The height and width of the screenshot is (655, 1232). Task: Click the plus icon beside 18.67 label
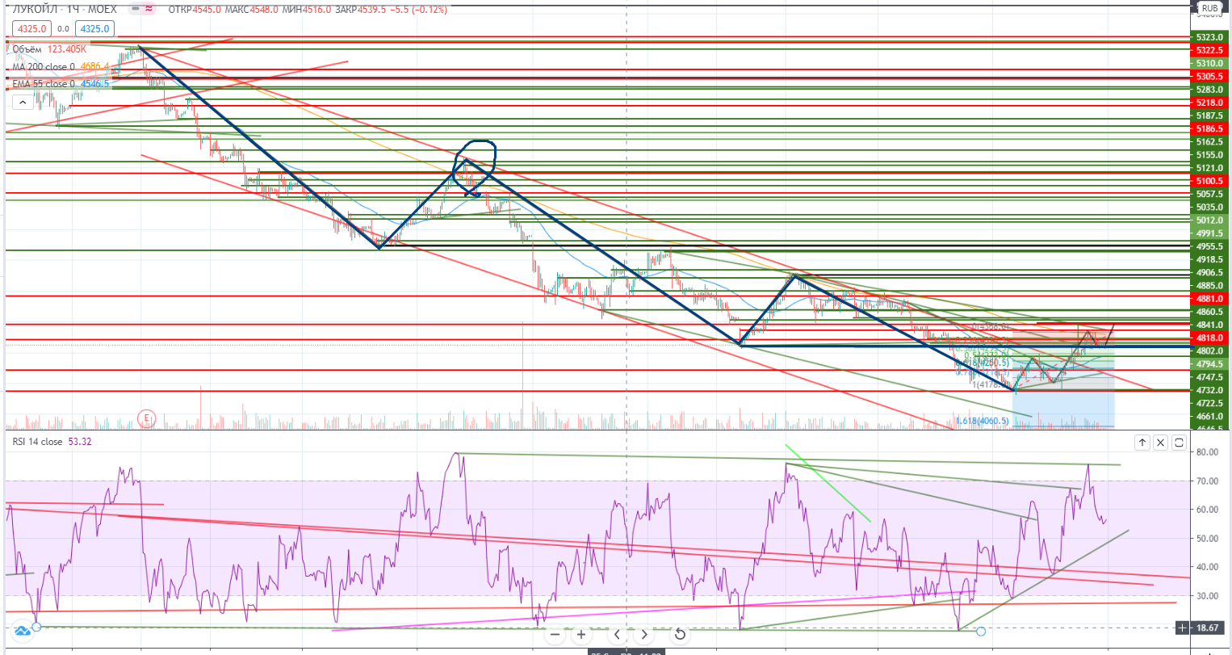click(1183, 628)
